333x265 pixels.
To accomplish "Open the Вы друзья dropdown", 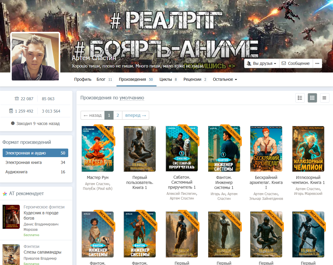I will pyautogui.click(x=262, y=63).
